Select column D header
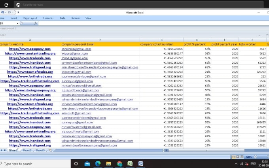The height and width of the screenshot is (168, 269). pos(197,40)
